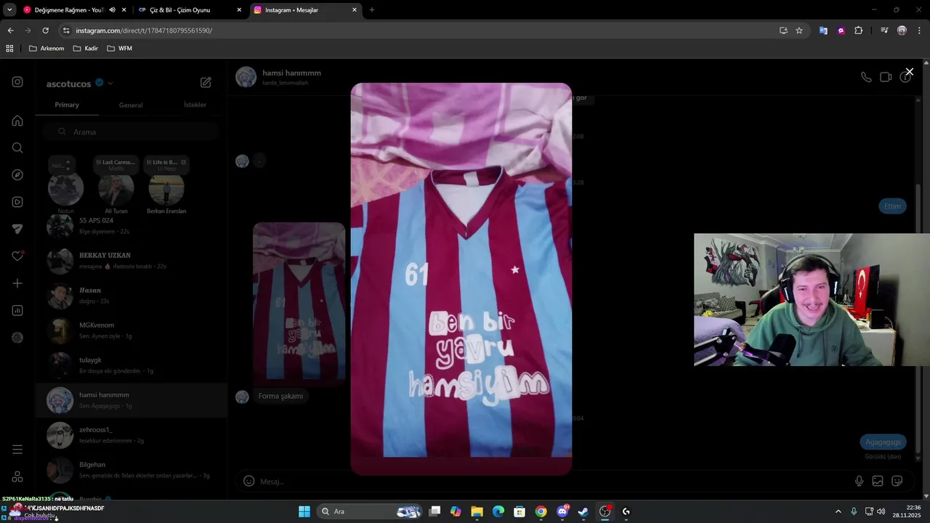The width and height of the screenshot is (930, 523).
Task: Go back in browser history
Action: point(10,31)
